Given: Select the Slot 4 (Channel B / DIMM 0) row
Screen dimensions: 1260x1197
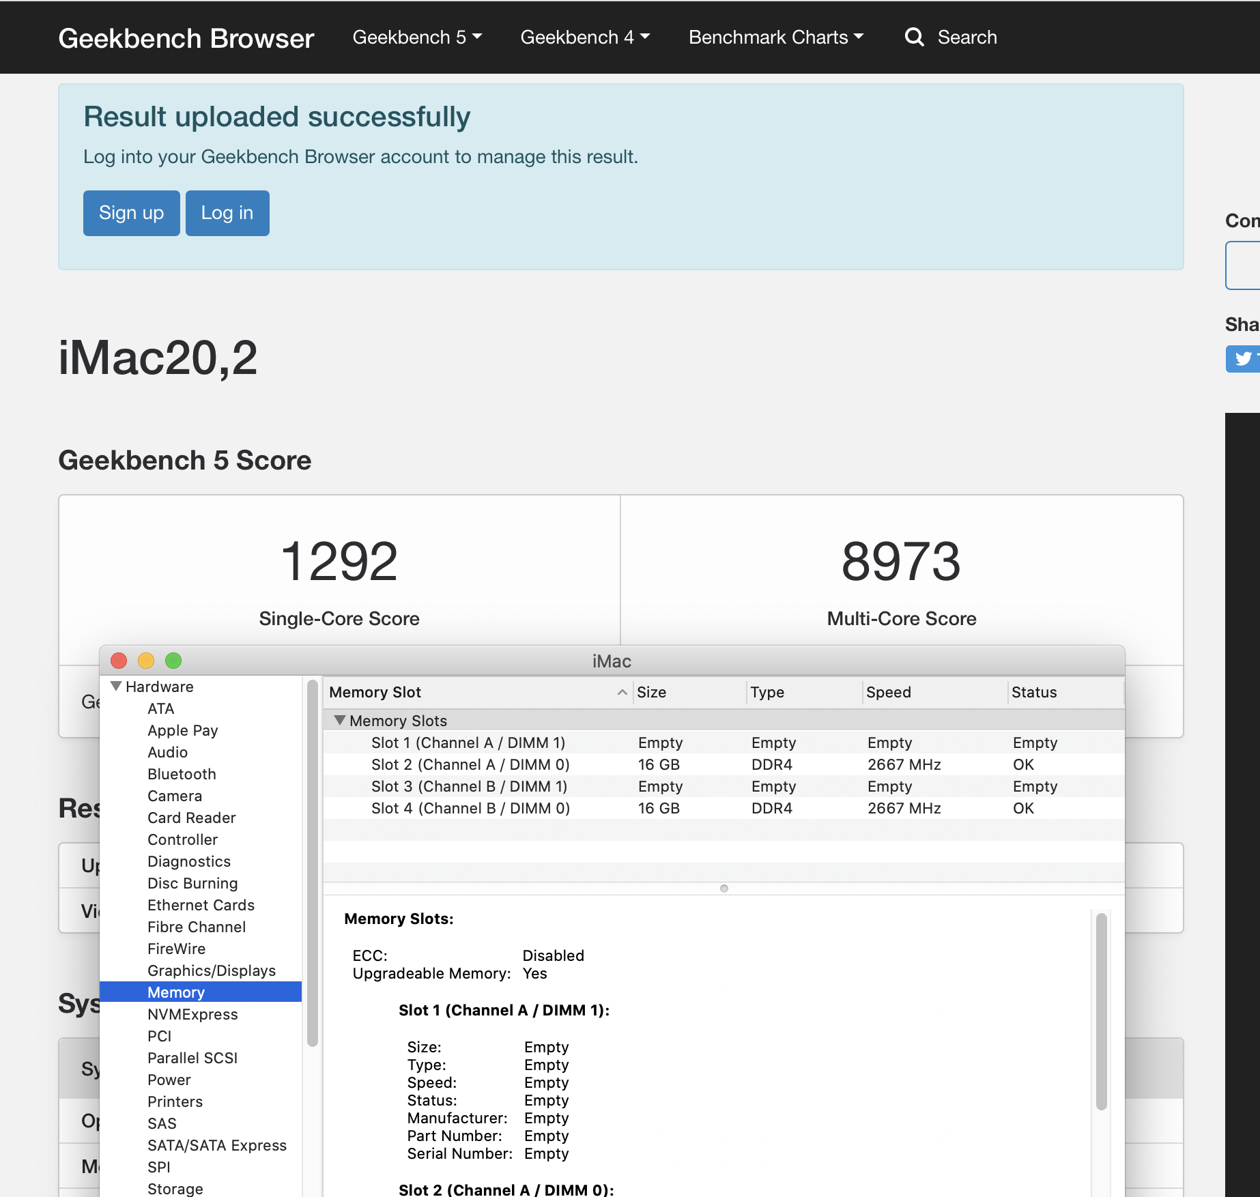Looking at the screenshot, I should (x=724, y=808).
